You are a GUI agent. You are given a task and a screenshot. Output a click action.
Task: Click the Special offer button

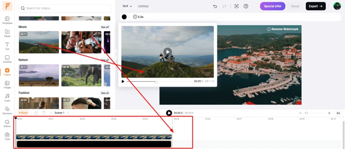[x=273, y=6]
